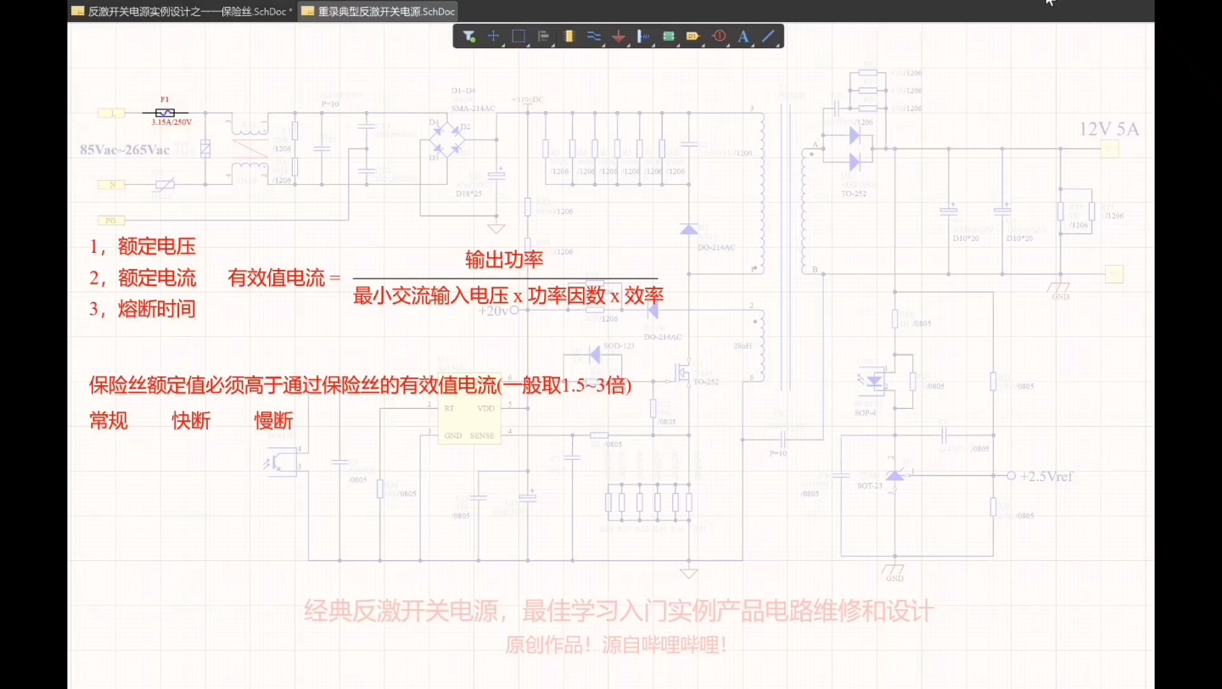Select the 保险丝额定值 red sentence
Screen dimensions: 1222x689
pyautogui.click(x=361, y=386)
